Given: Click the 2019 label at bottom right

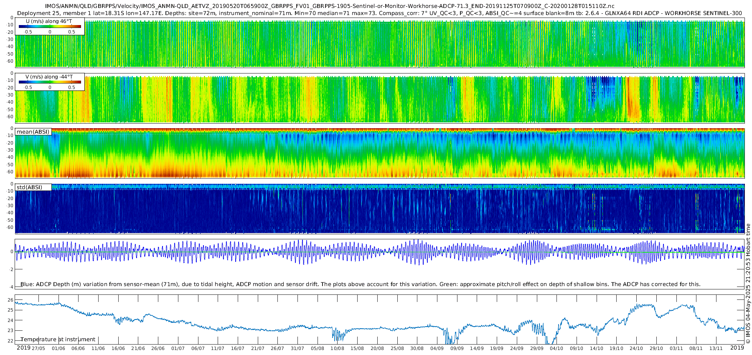Looking at the screenshot, I should [x=737, y=348].
